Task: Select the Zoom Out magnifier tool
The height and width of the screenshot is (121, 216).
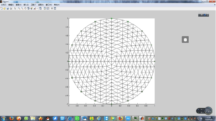Action: click(x=22, y=8)
